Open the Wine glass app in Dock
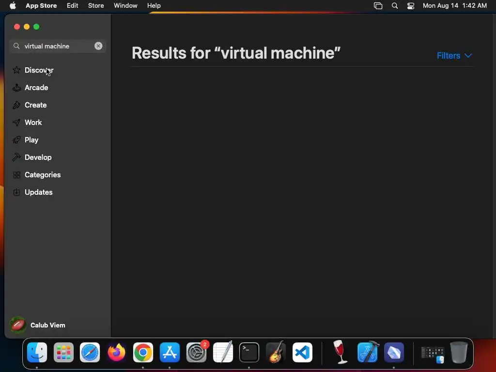Viewport: 496px width, 372px height. click(341, 352)
